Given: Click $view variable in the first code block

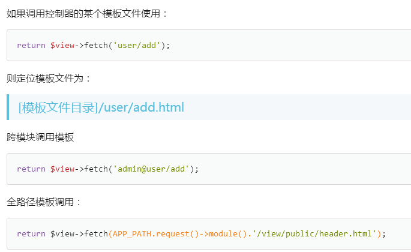Looking at the screenshot, I should coord(62,46).
